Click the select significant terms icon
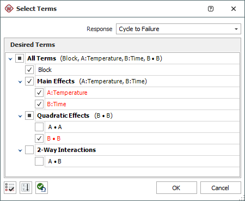 [x=10, y=187]
